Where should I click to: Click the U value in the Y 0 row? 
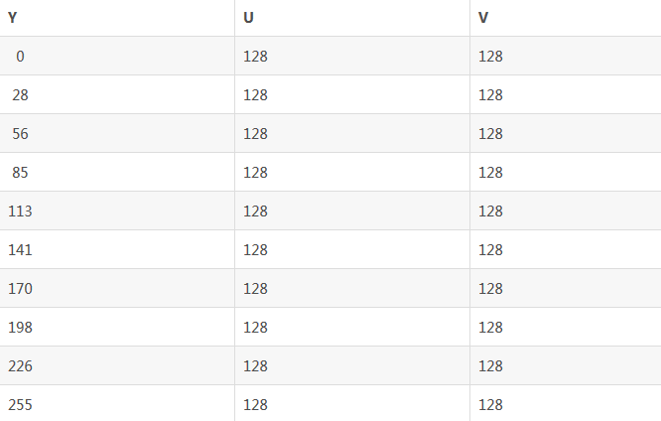click(x=255, y=57)
